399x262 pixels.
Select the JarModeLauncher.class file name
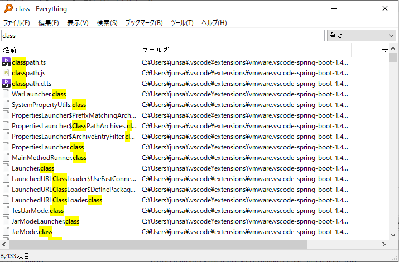[x=45, y=221]
